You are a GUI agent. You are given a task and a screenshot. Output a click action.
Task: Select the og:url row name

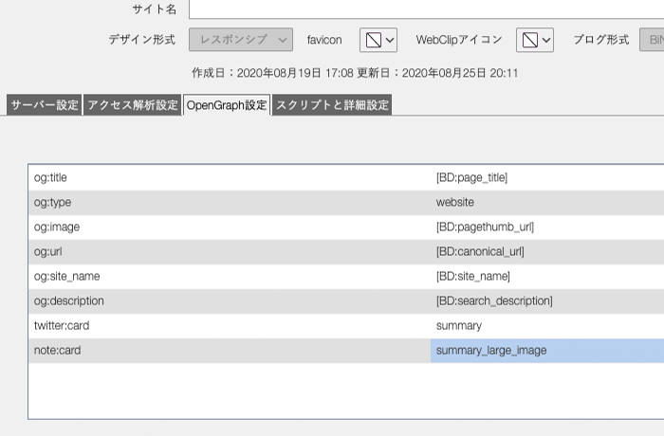(47, 252)
